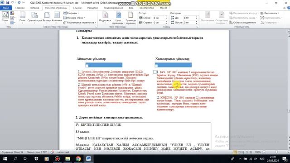Switch to the Вставка tab

click(35, 8)
